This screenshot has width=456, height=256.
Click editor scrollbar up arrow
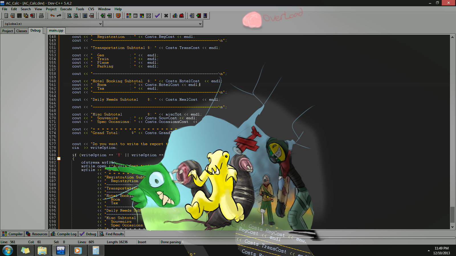click(452, 37)
